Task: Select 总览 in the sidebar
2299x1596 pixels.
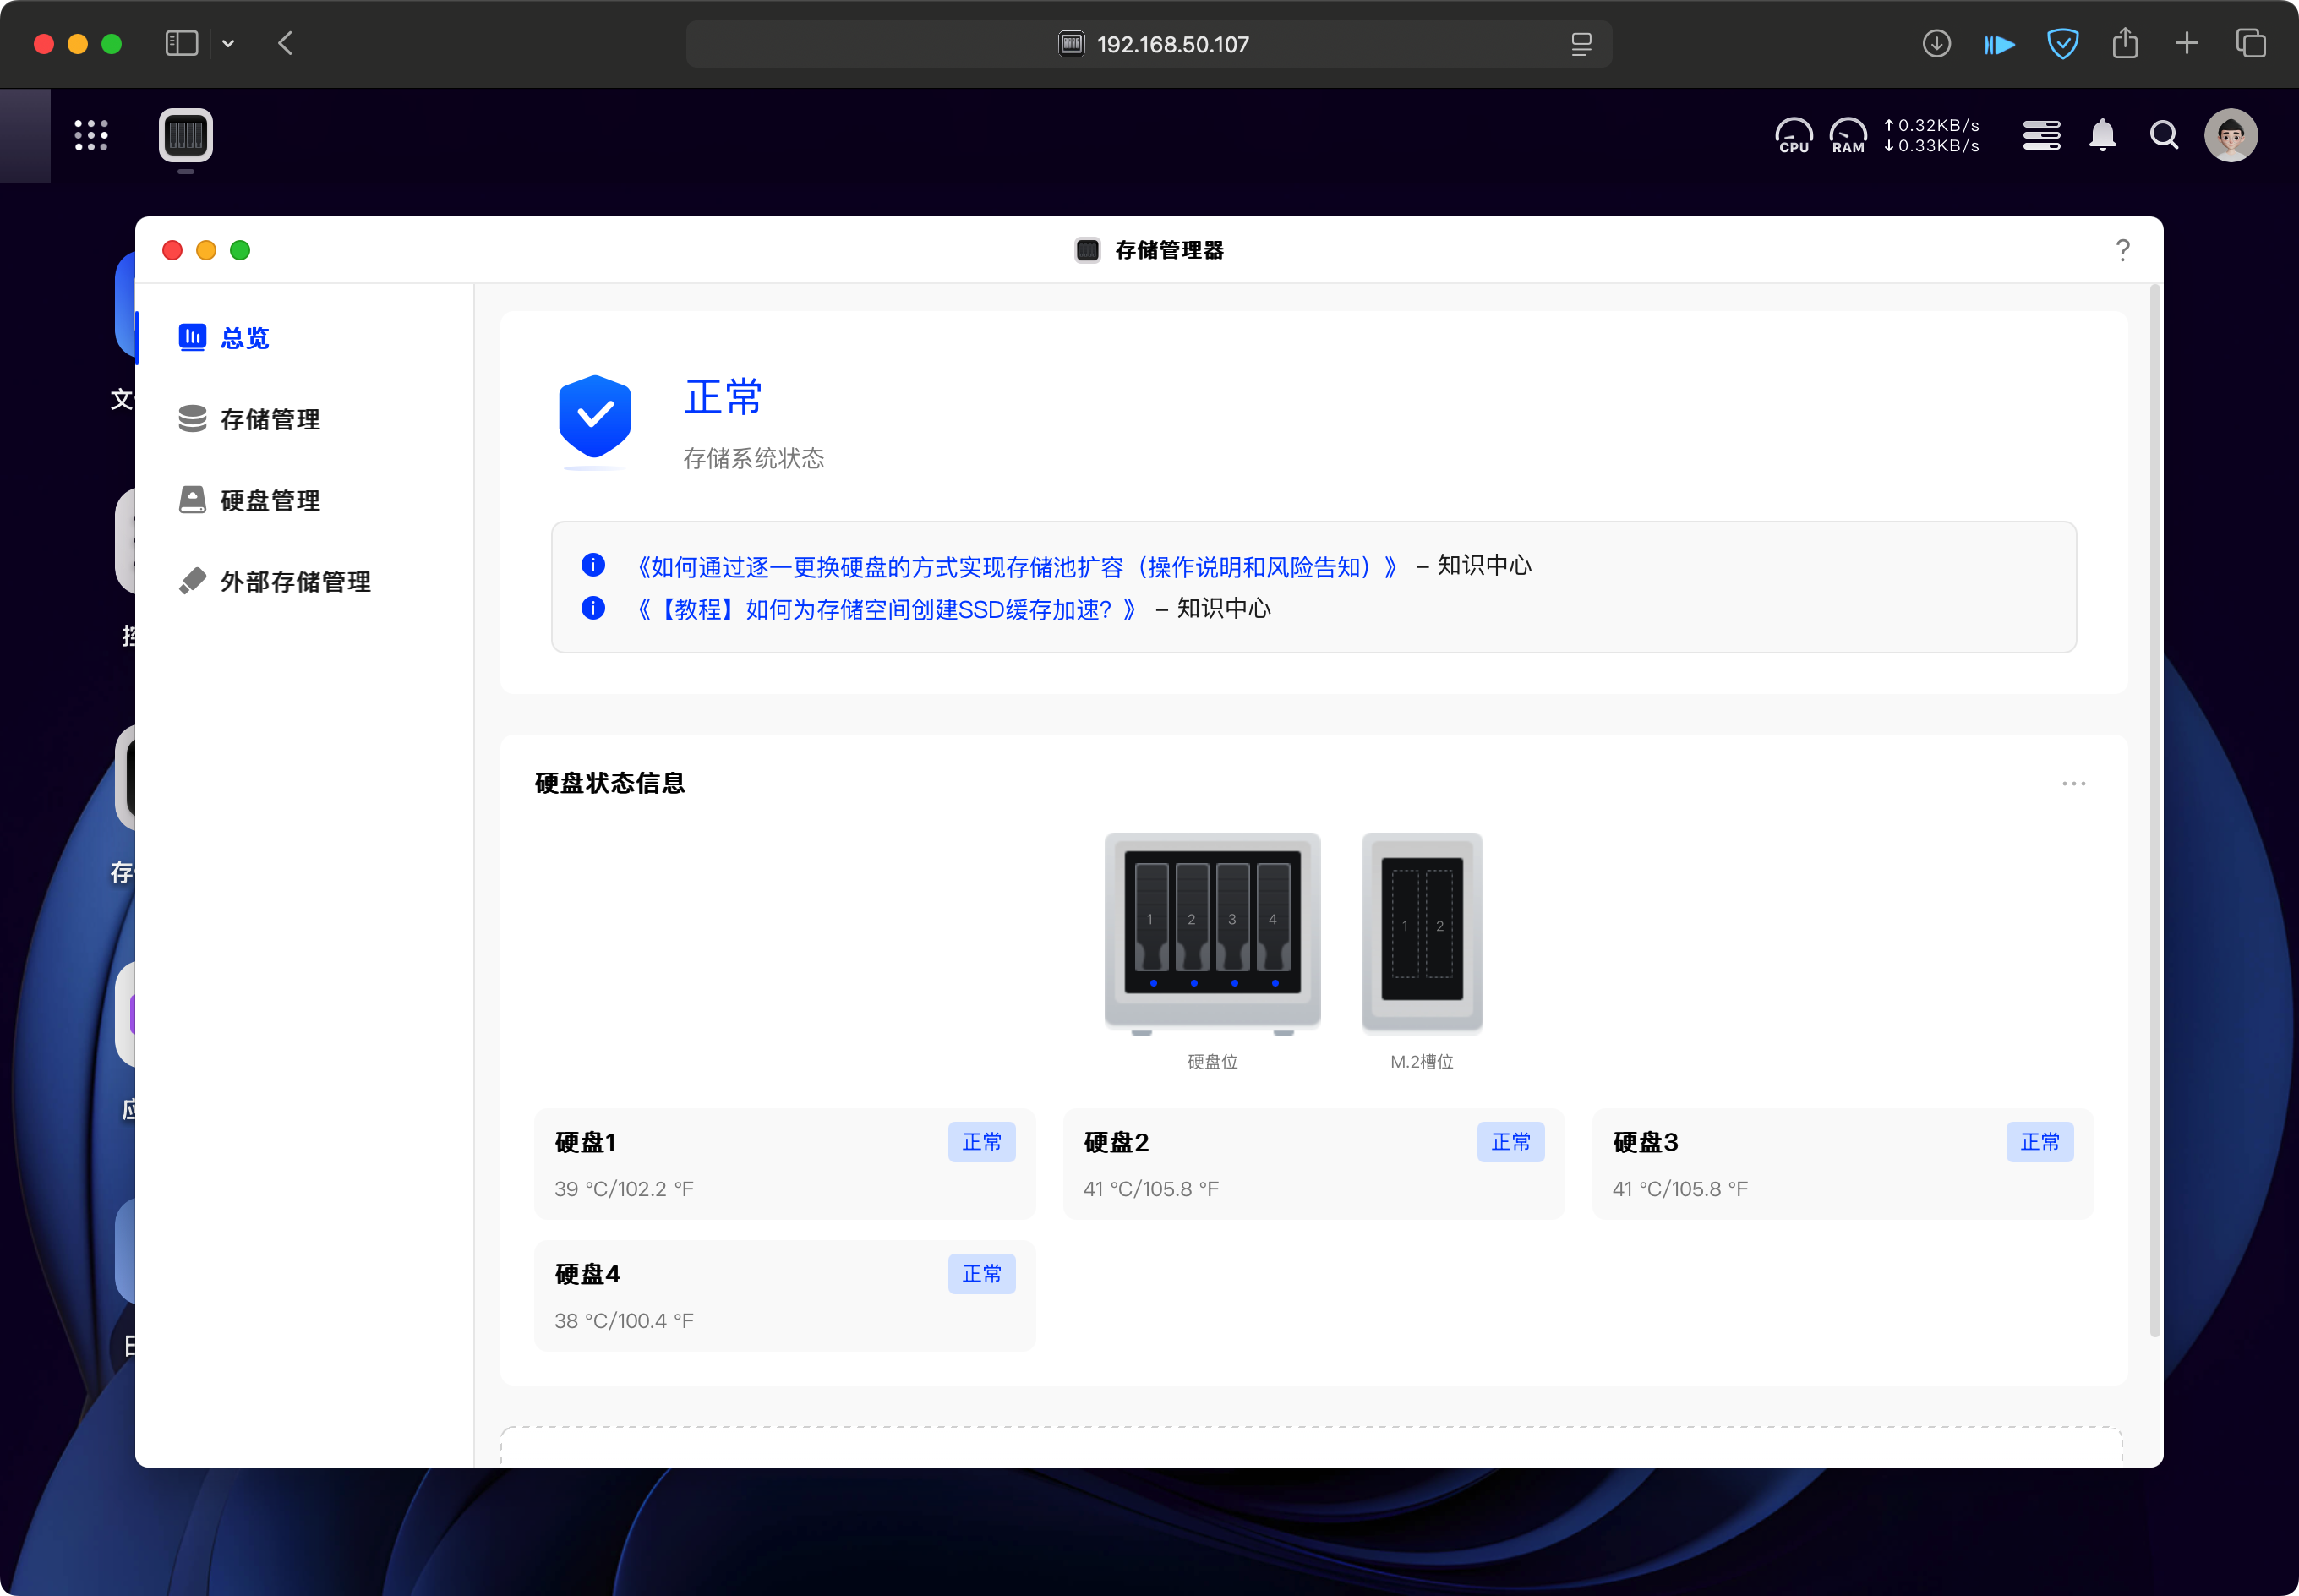Action: tap(245, 338)
